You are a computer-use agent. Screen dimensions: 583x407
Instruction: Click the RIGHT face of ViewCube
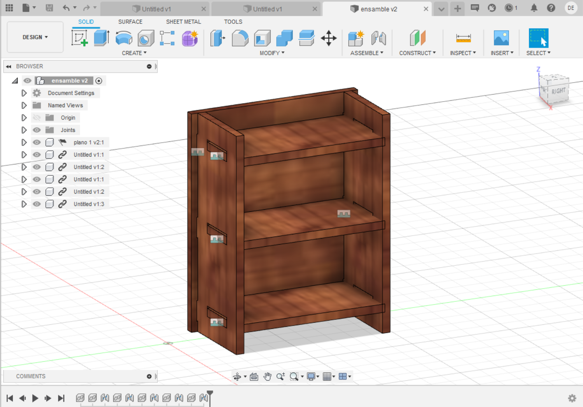coord(558,91)
